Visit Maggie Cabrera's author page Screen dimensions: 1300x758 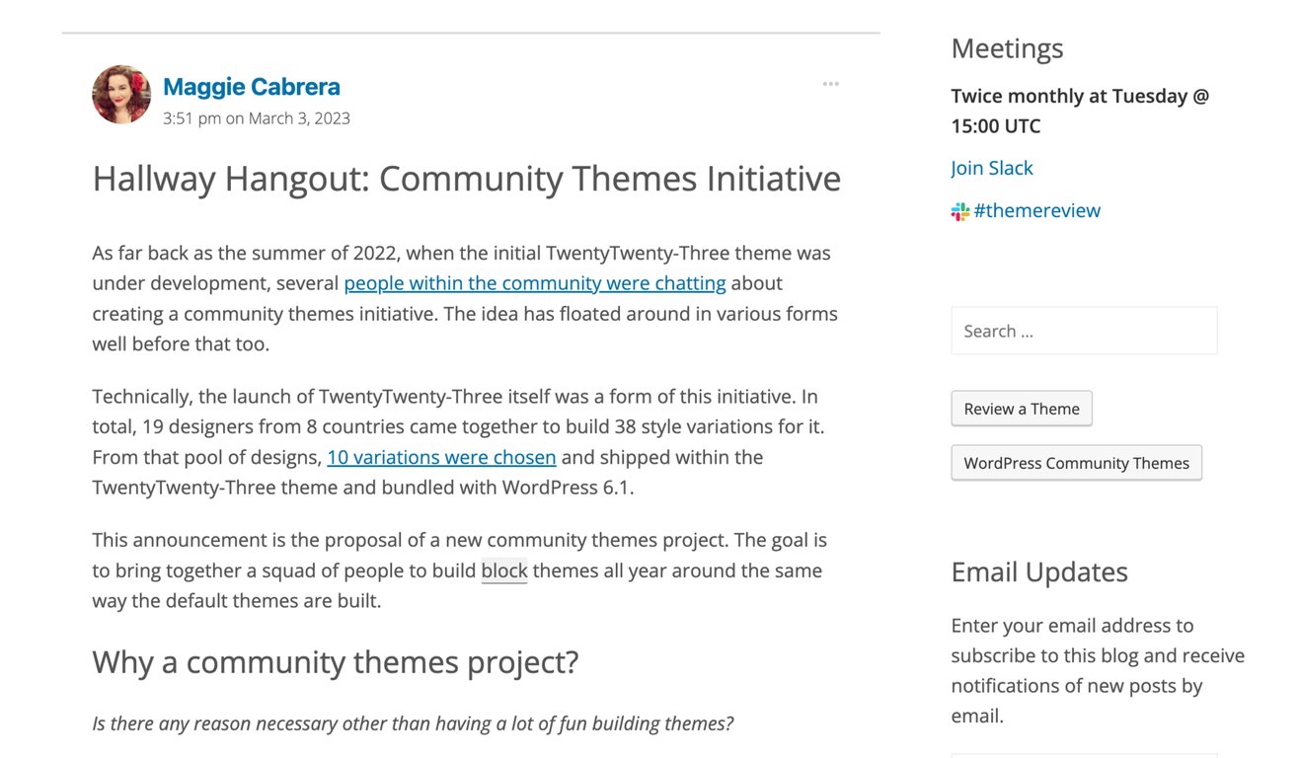pos(251,87)
